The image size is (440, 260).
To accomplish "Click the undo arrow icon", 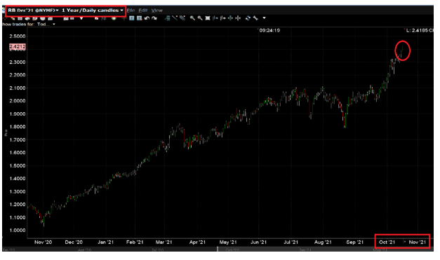I will (x=147, y=18).
